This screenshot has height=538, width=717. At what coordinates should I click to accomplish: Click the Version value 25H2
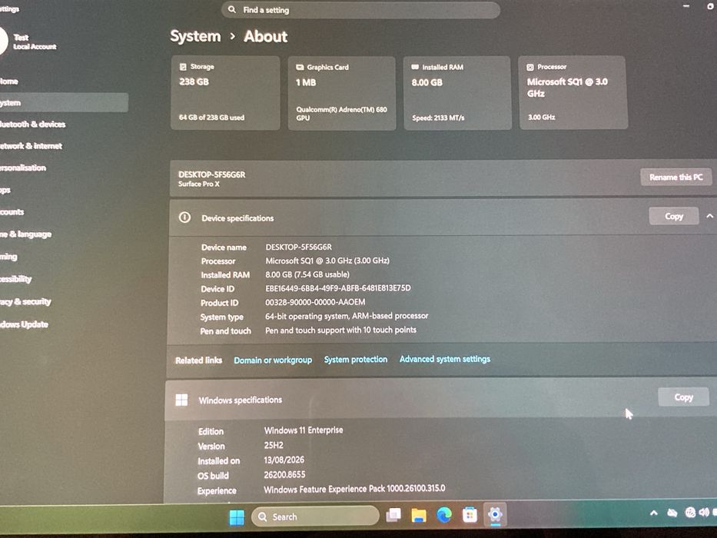point(274,445)
